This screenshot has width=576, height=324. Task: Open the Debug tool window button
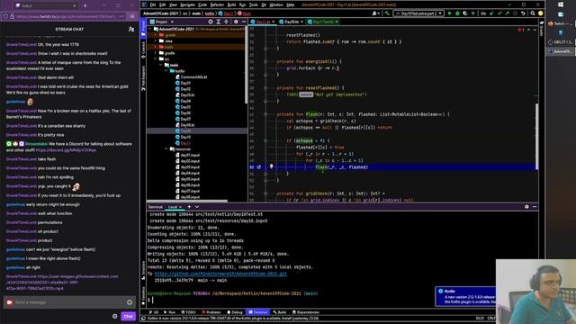pos(235,312)
